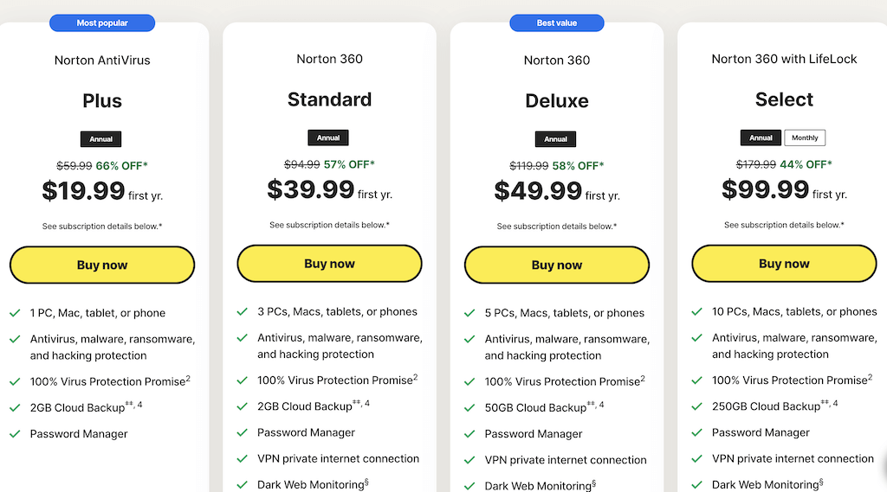Screen dimensions: 887x492
Task: Click checkmark next to 50GB Cloud Backup
Action: point(469,407)
